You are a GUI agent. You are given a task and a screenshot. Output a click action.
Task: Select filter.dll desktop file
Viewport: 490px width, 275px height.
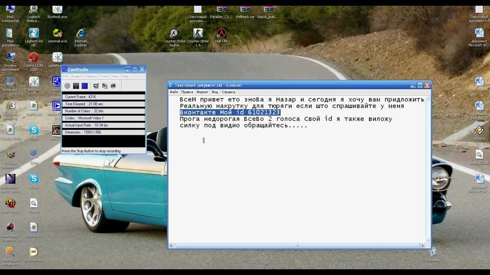tap(34, 206)
